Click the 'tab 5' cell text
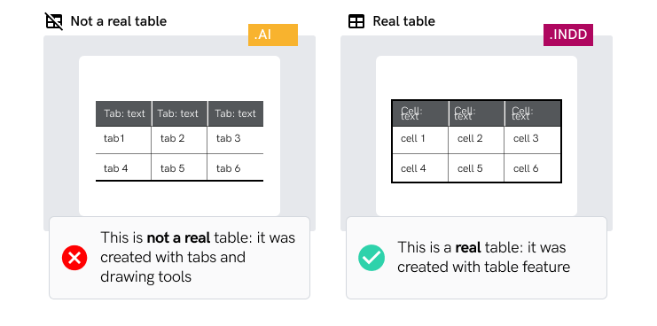Screen dimensions: 657x326 coord(172,168)
